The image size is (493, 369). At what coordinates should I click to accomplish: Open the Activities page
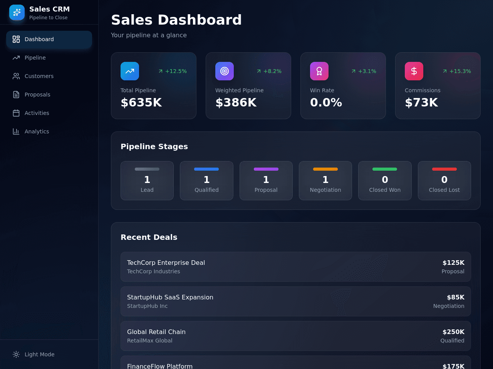[x=49, y=113]
